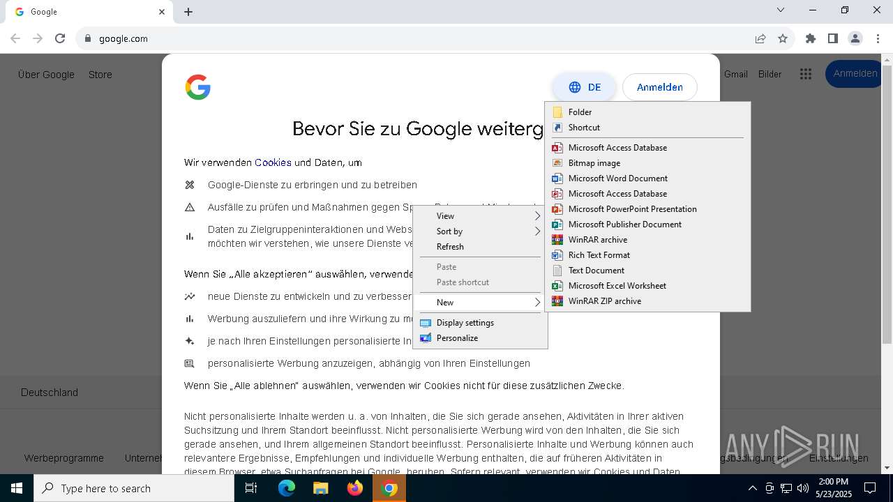This screenshot has height=502, width=893.
Task: Open Gmail link
Action: (x=736, y=74)
